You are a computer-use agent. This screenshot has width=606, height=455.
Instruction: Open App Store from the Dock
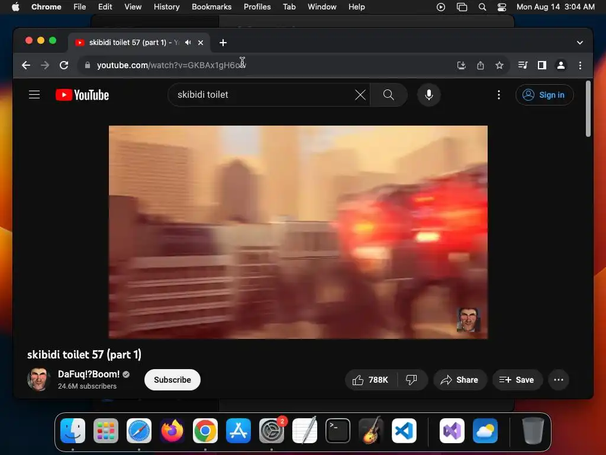pos(238,431)
